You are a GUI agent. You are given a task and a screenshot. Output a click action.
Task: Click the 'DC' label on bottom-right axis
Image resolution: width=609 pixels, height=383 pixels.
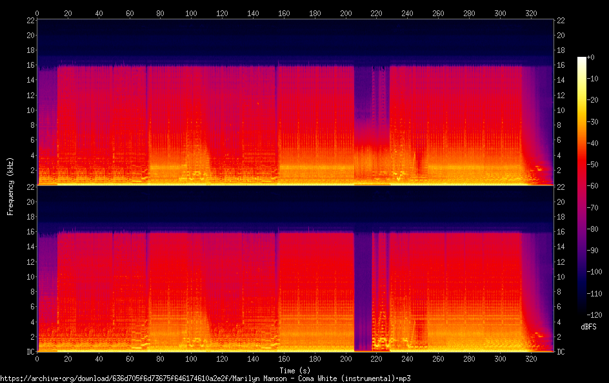561,352
